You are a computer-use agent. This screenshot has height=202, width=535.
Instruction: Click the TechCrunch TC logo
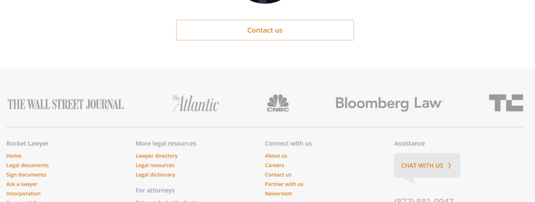click(506, 103)
